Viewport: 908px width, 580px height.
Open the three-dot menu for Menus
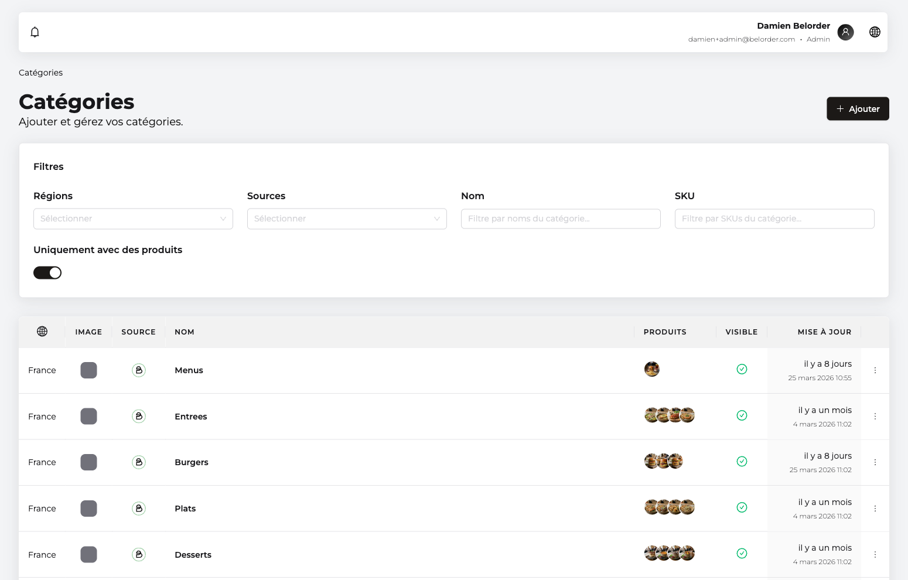[875, 370]
